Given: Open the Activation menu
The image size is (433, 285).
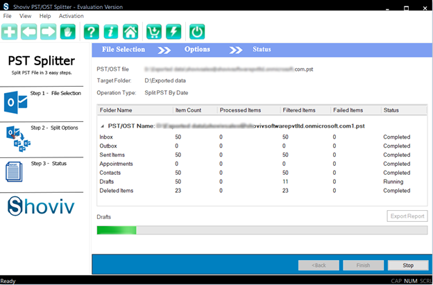Looking at the screenshot, I should pos(71,16).
